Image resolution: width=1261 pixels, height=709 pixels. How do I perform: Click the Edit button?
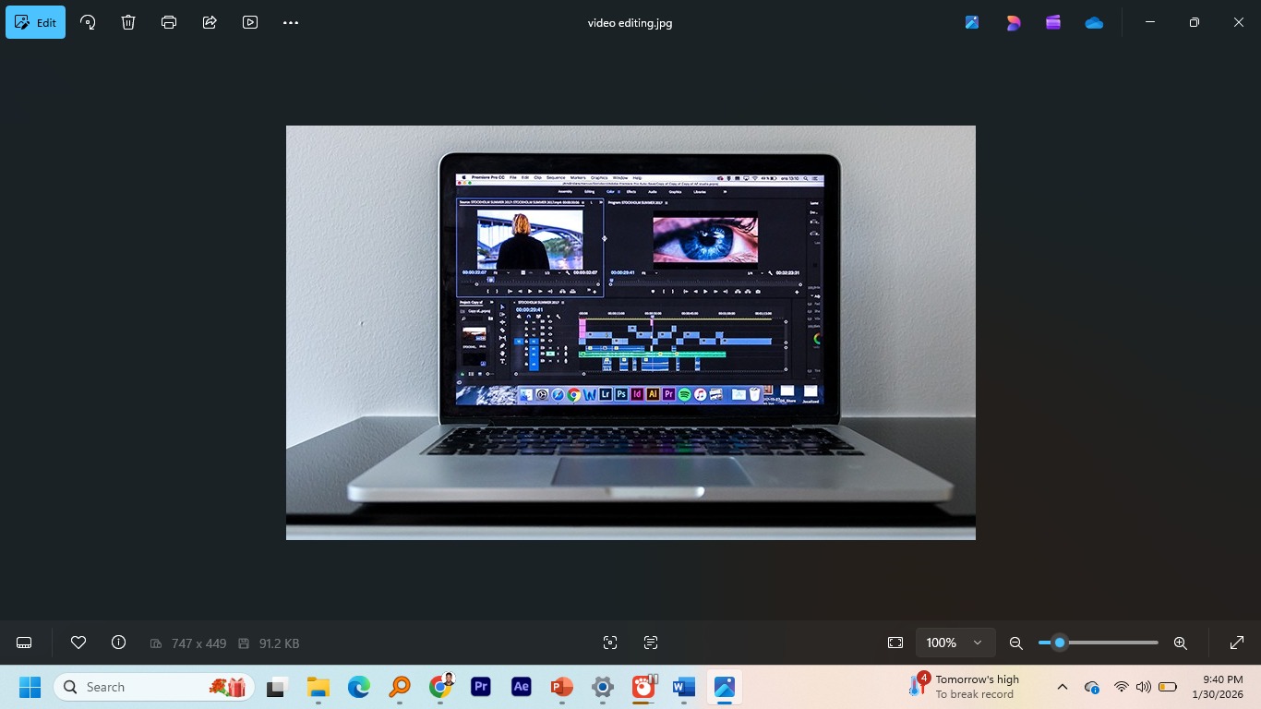point(35,22)
